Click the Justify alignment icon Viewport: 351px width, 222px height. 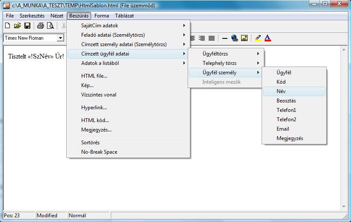click(x=211, y=38)
